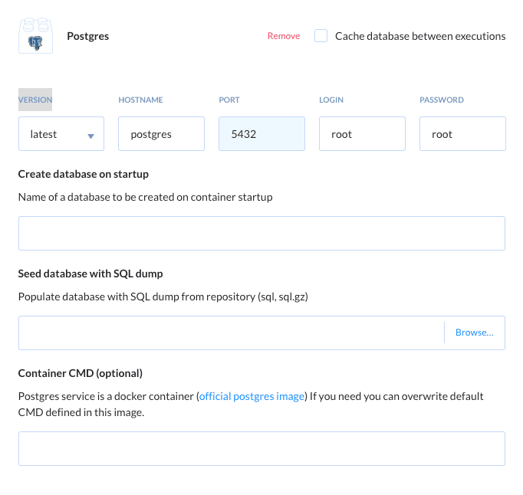This screenshot has height=495, width=523.
Task: Click the 'Populate database with SQL dump' description
Action: (163, 297)
